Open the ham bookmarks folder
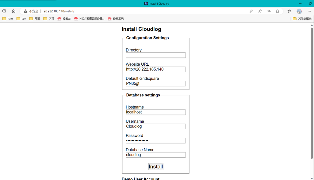This screenshot has height=180, width=314. point(8,19)
